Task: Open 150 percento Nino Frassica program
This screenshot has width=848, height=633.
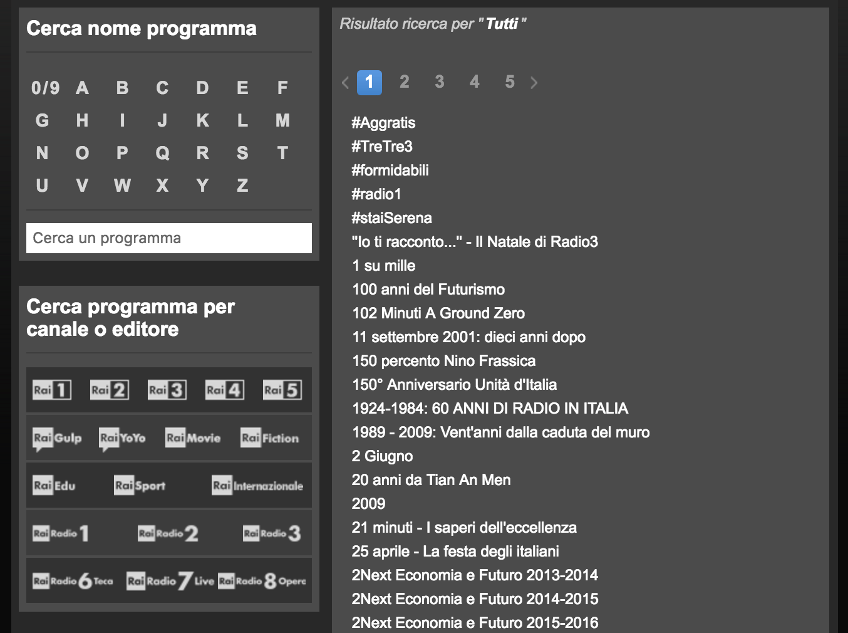Action: tap(443, 361)
